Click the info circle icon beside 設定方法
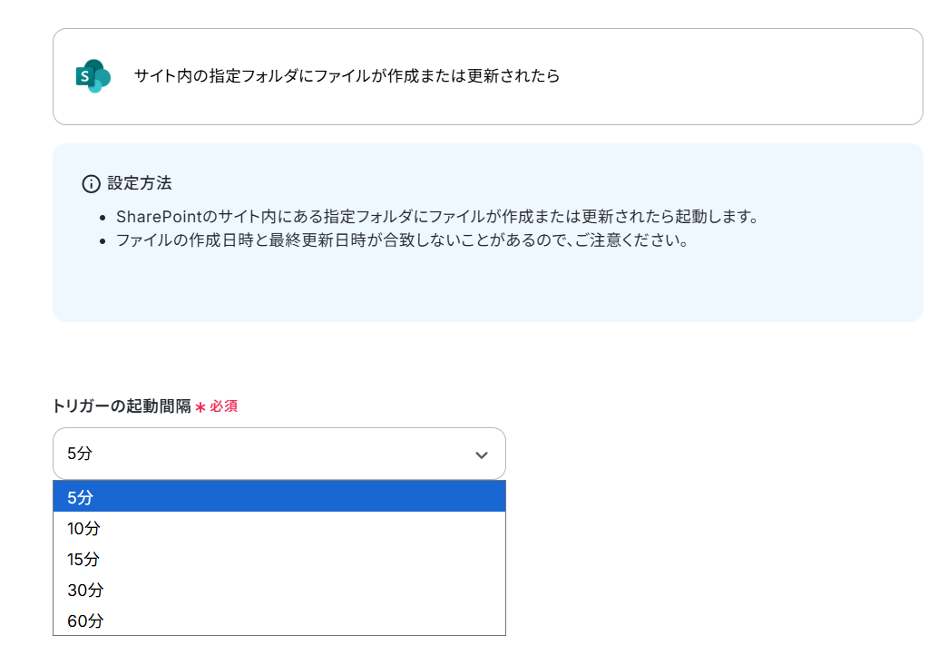 pos(91,183)
